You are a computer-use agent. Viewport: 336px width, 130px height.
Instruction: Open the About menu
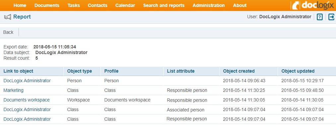240,5
